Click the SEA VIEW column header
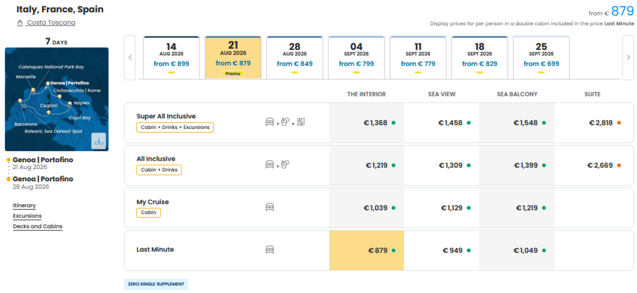This screenshot has width=637, height=293. pyautogui.click(x=442, y=94)
